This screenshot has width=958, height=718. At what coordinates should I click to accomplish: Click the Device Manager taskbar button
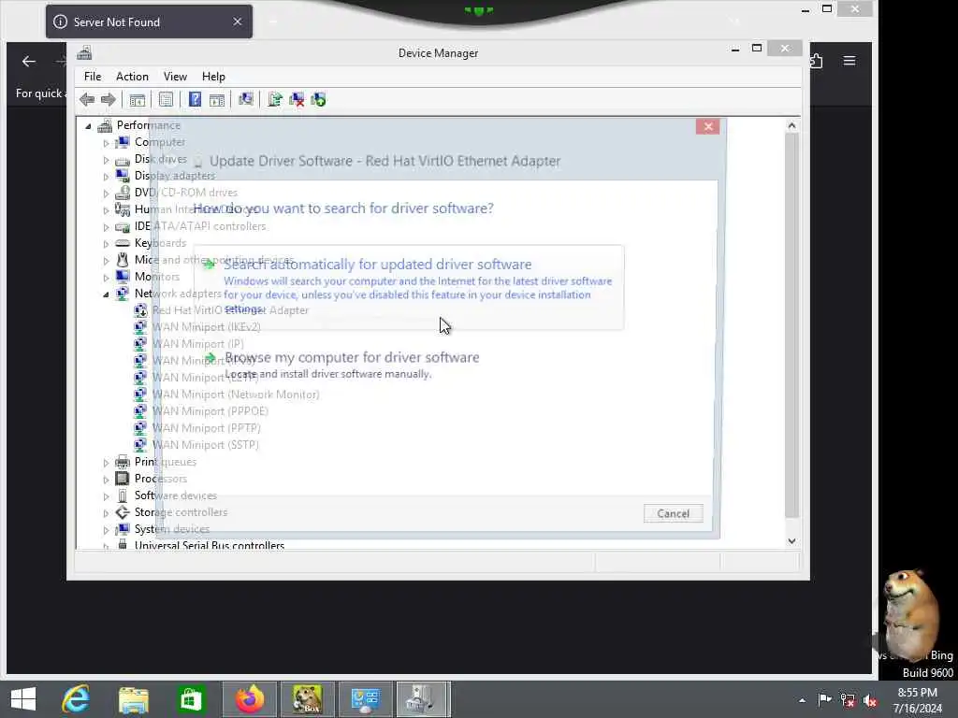pyautogui.click(x=423, y=699)
